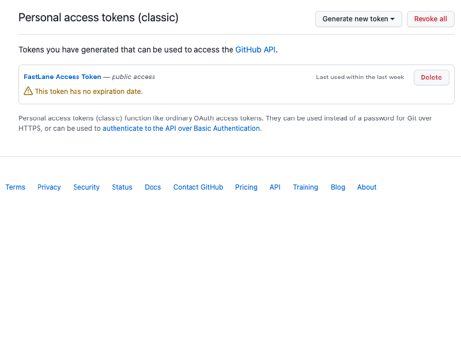461x351 pixels.
Task: Open the FastLane Access Token link
Action: pyautogui.click(x=62, y=77)
